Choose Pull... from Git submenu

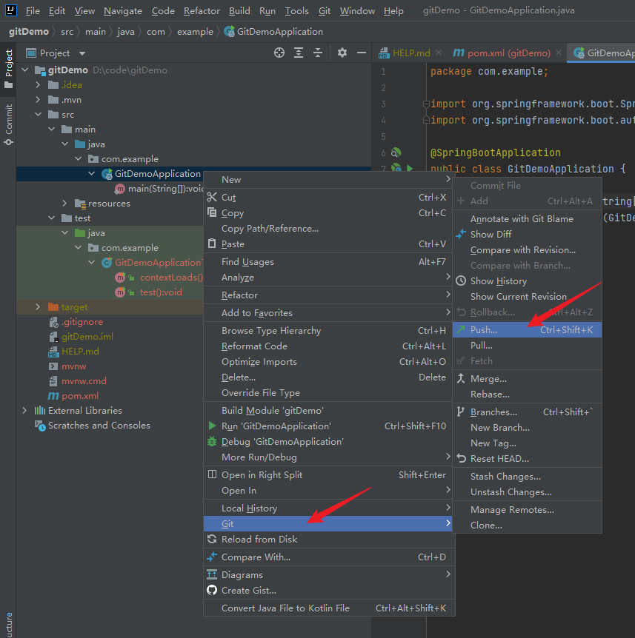[527, 346]
